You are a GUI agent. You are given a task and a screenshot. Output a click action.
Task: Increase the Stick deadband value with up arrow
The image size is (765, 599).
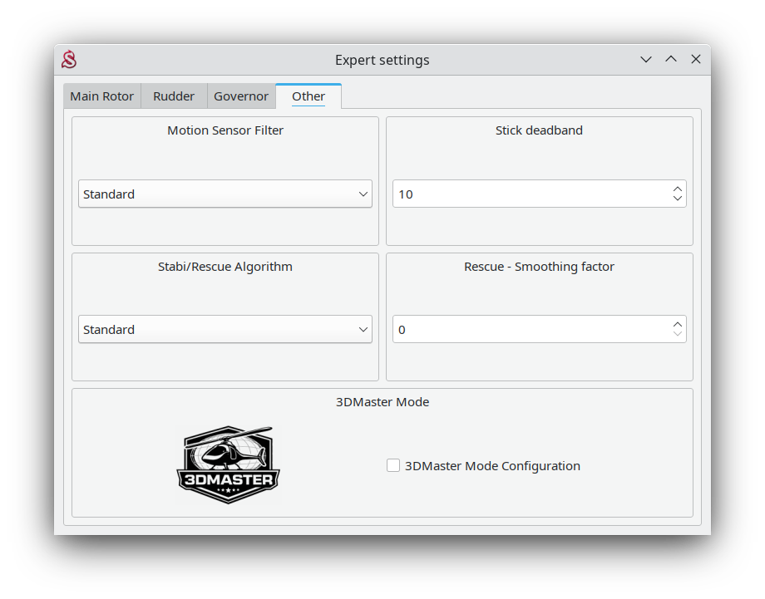678,189
